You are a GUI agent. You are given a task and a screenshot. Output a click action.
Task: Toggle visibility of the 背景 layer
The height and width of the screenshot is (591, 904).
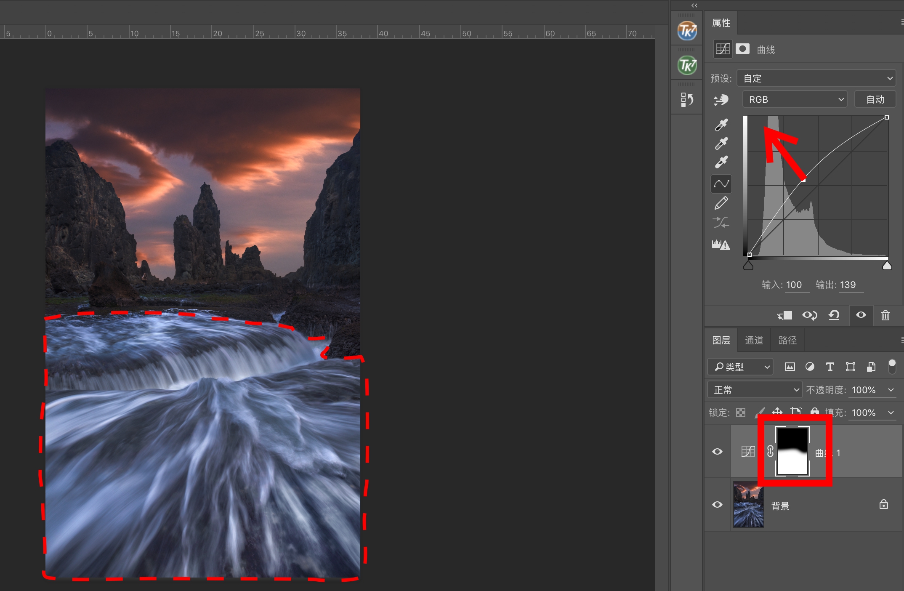click(x=718, y=504)
